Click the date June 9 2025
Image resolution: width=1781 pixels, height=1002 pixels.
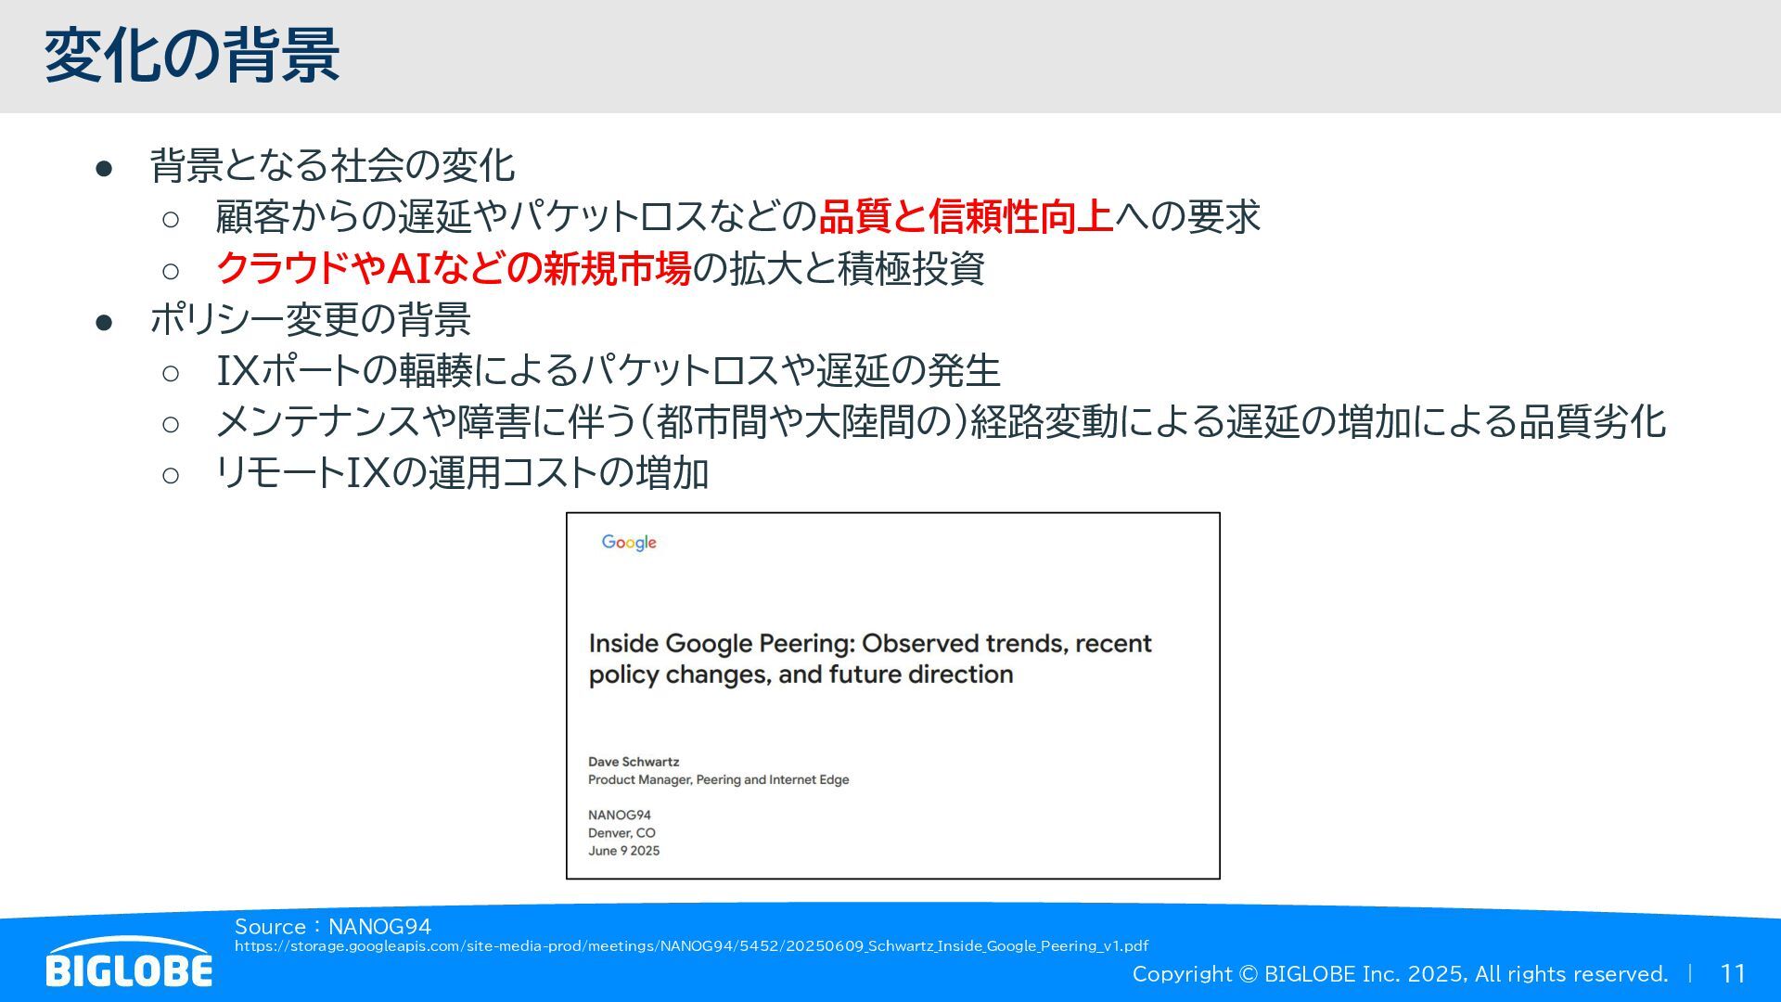(624, 851)
